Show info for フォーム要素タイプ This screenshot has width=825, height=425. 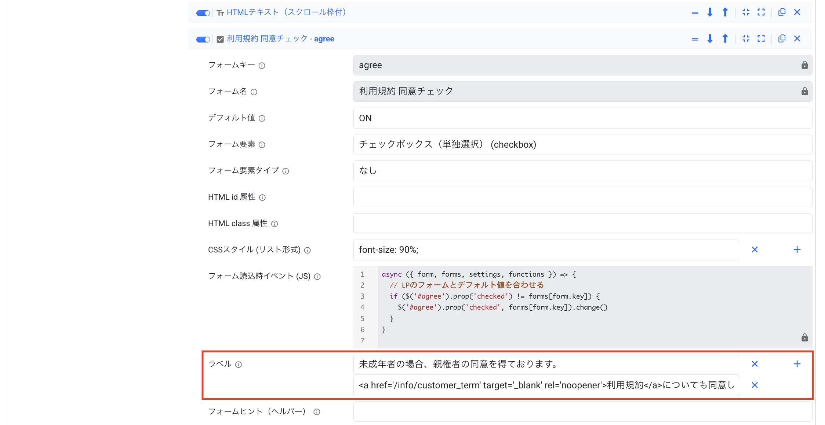tap(286, 171)
